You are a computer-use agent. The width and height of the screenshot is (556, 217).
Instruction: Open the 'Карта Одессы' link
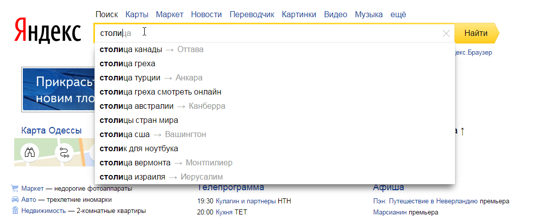[51, 131]
